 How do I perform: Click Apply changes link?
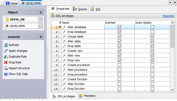(x=18, y=51)
